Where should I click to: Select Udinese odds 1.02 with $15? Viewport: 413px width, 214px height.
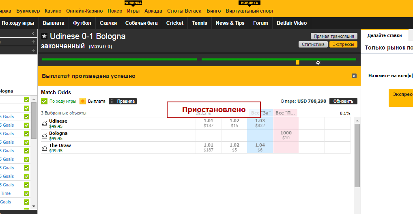pos(234,123)
